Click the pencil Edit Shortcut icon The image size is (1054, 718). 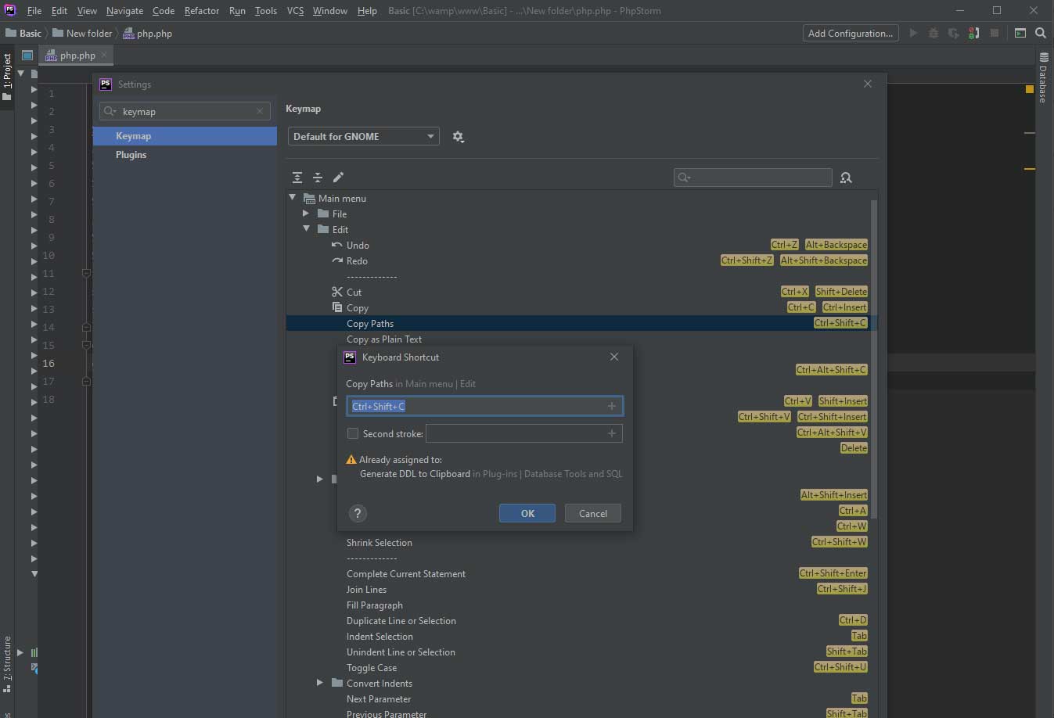[x=338, y=178]
